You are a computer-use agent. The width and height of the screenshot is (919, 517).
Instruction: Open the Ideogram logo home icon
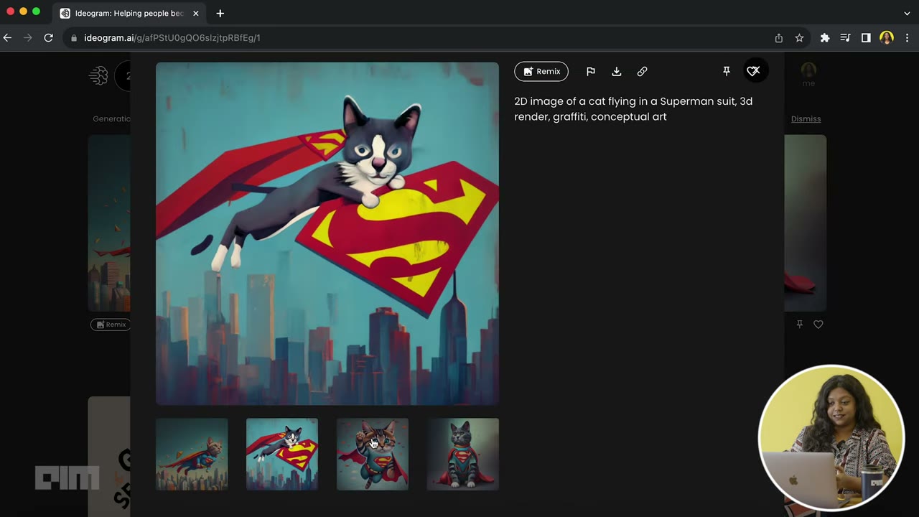[x=98, y=75]
